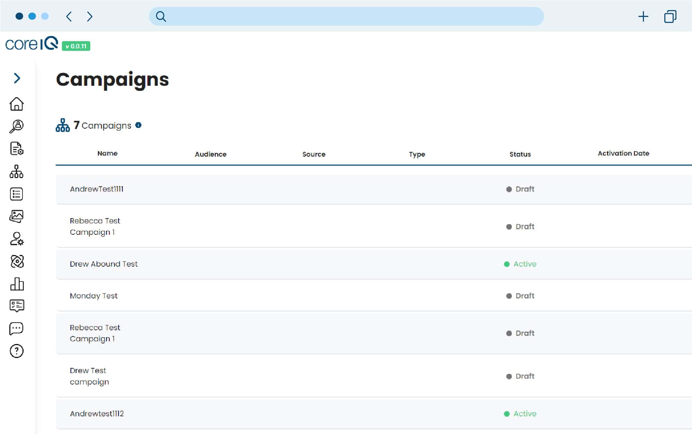Click the chat bubble messages icon

(x=16, y=328)
